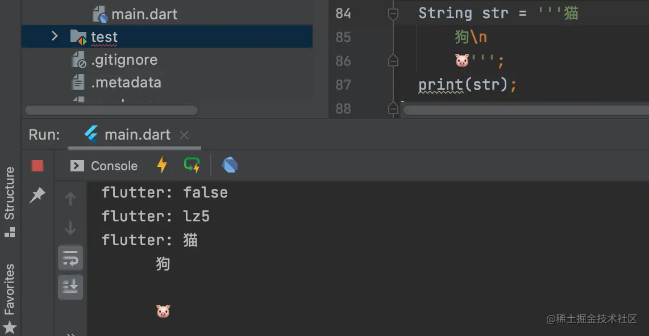Go down the stack trace arrow
The image size is (649, 336).
(x=70, y=228)
